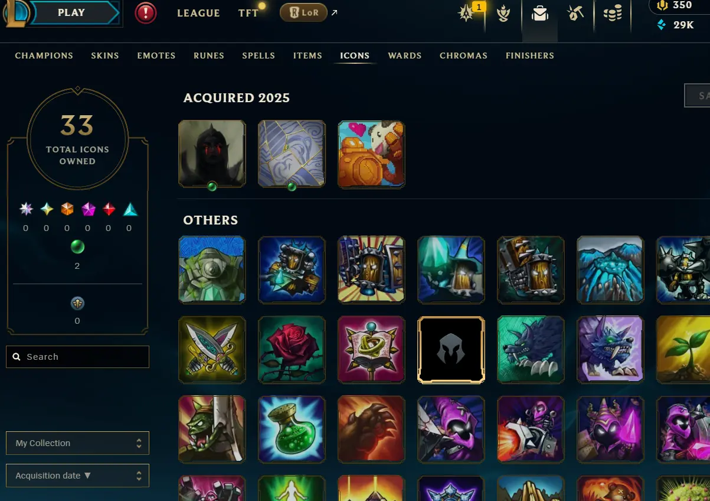Click the Play button

tap(72, 13)
